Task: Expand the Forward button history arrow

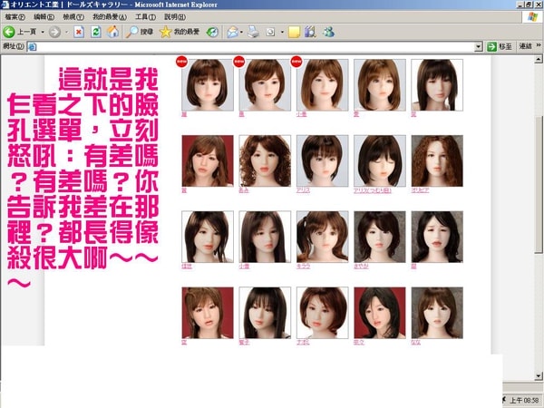Action: [66, 33]
